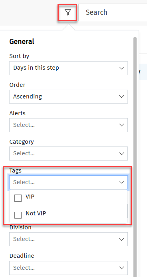Click into the Search field

(x=113, y=12)
